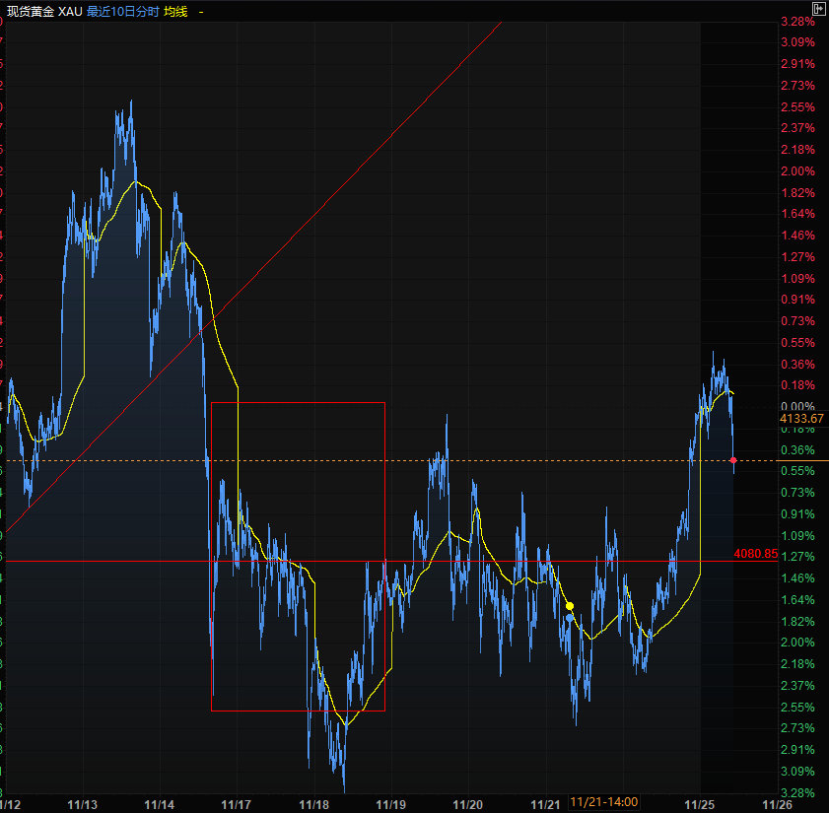
Task: Click the blue dot on the price line
Action: coord(570,618)
